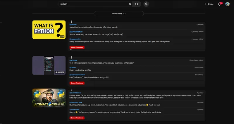Open the Ultimate Course video thumbnail
The width and height of the screenshot is (234, 124).
pyautogui.click(x=49, y=98)
